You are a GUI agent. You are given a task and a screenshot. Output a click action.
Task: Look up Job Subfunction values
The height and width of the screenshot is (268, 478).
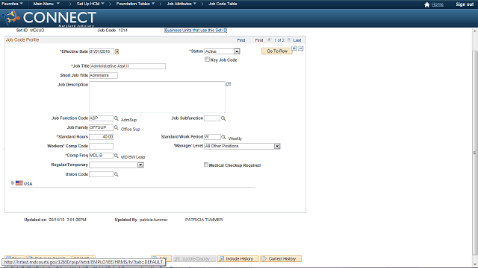[223, 118]
